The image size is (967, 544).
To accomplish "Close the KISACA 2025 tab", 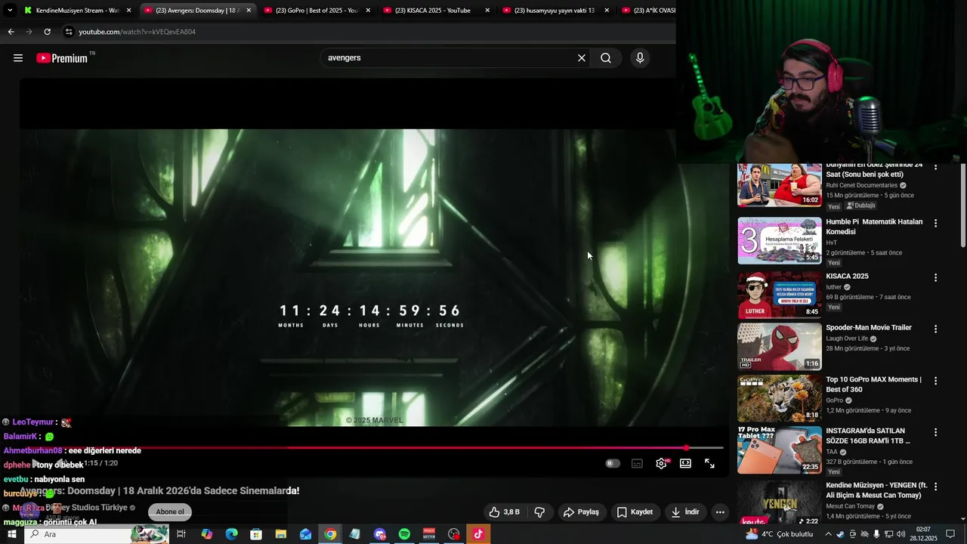I will (487, 11).
